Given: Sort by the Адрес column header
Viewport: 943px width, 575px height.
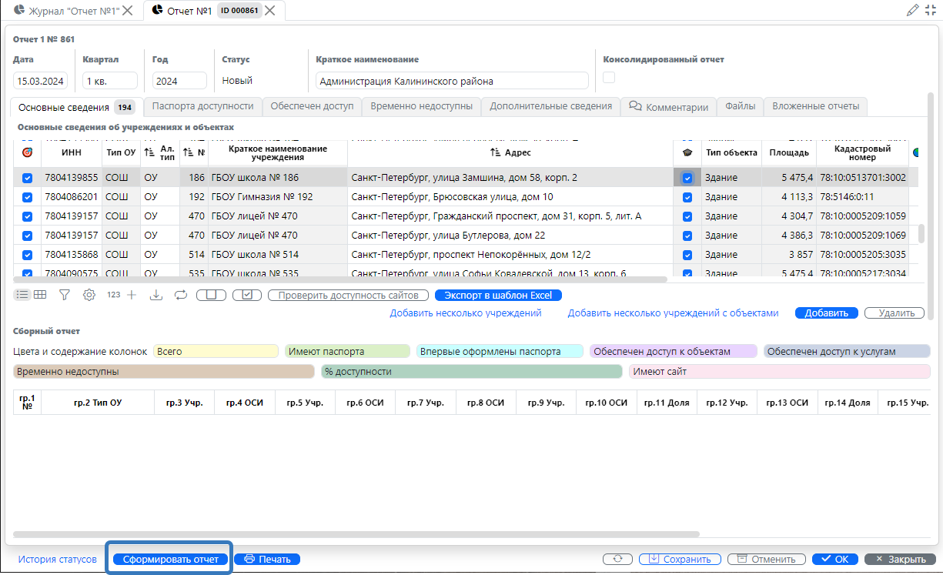Looking at the screenshot, I should pos(510,152).
